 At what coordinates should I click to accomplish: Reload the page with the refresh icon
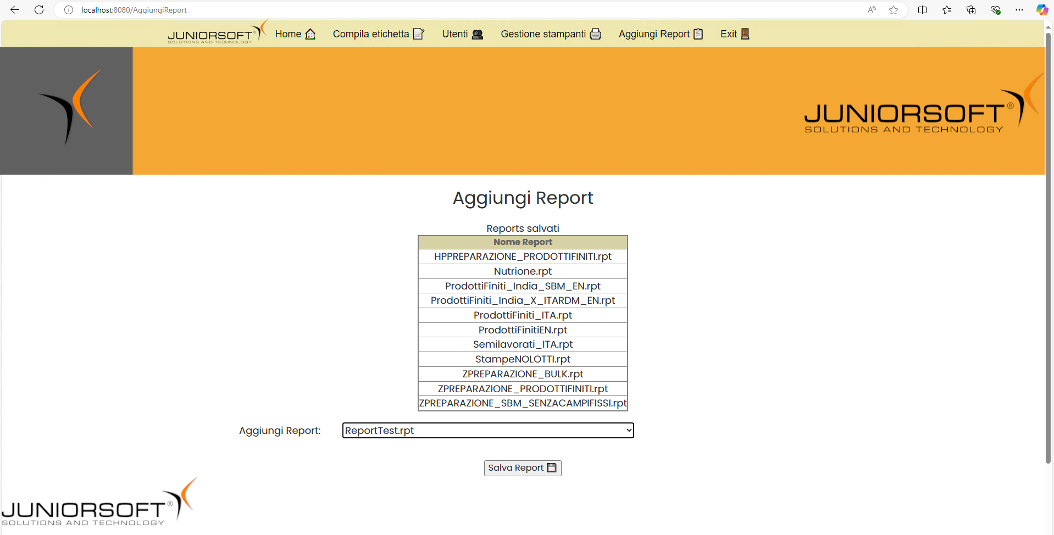pyautogui.click(x=39, y=10)
